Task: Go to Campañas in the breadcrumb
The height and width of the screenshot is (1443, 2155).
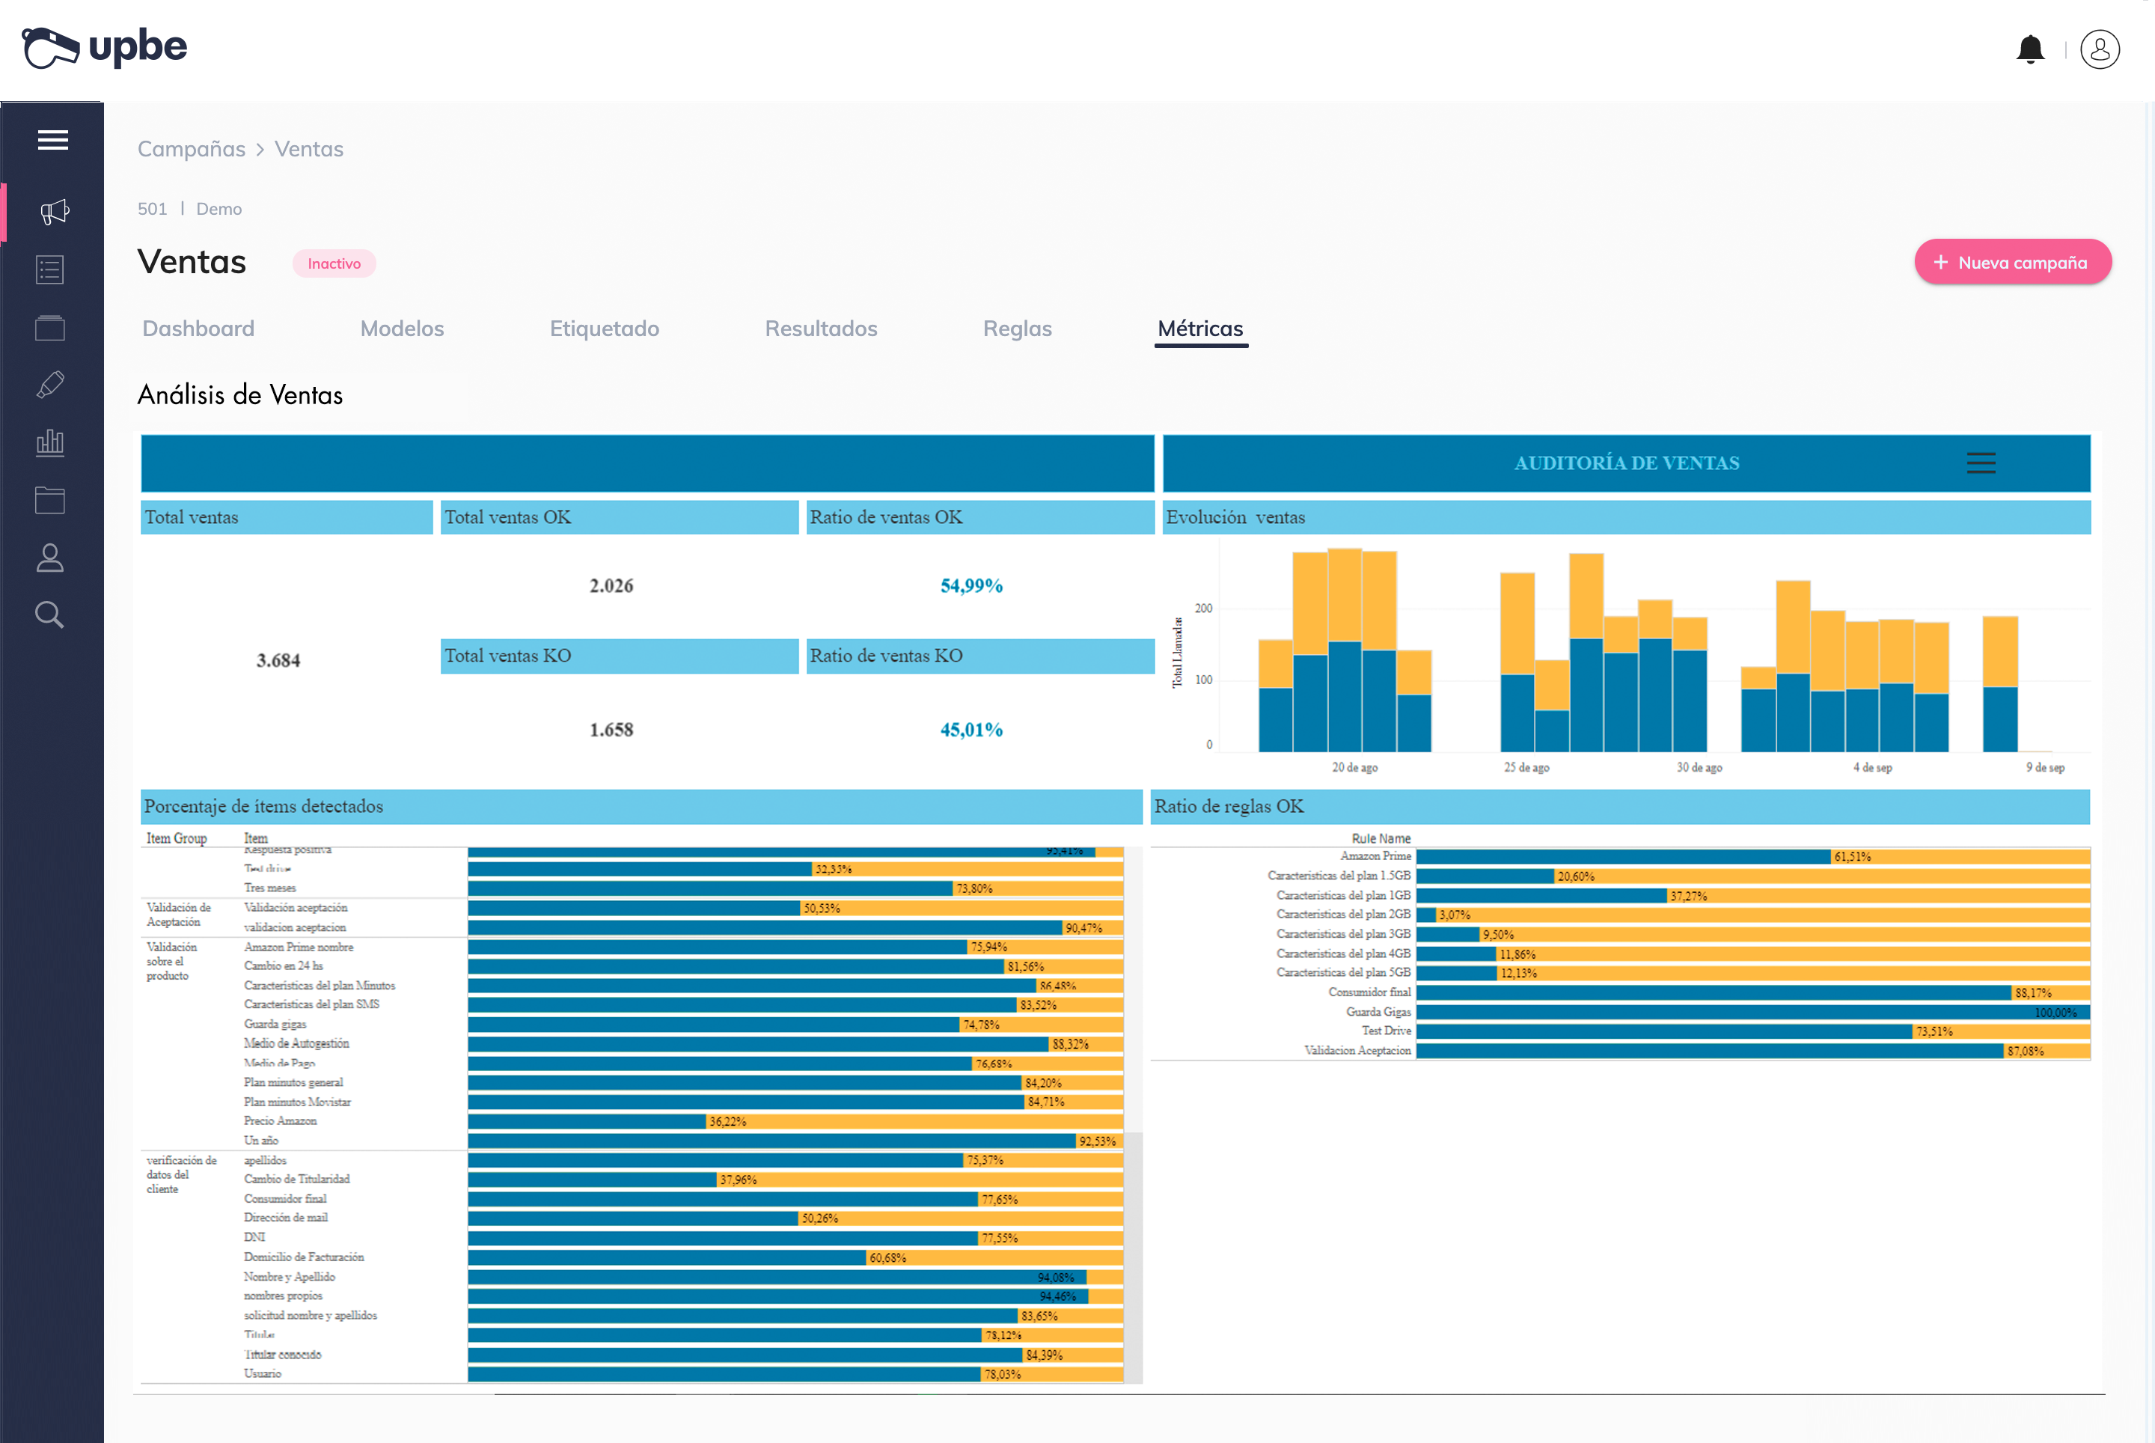Action: 192,149
